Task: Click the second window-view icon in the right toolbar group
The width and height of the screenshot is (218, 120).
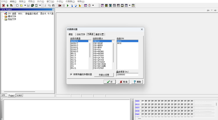Action: click(106, 5)
